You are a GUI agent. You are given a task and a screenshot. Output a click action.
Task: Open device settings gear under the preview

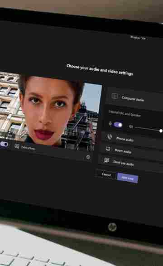point(88,157)
